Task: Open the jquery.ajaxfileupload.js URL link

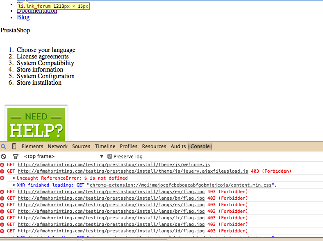Action: coord(133,171)
